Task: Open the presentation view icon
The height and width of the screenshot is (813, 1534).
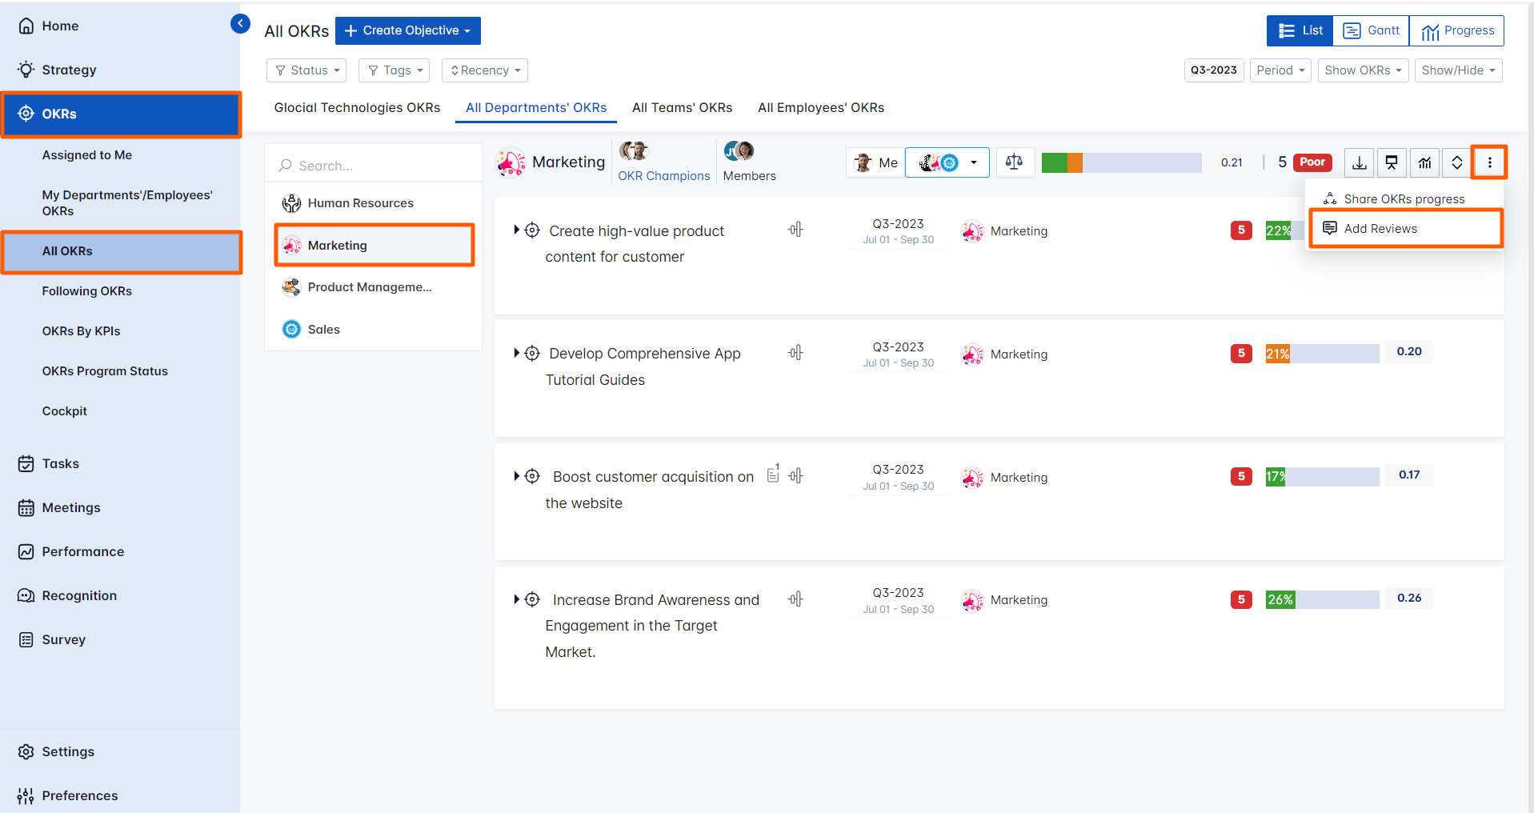Action: point(1392,162)
